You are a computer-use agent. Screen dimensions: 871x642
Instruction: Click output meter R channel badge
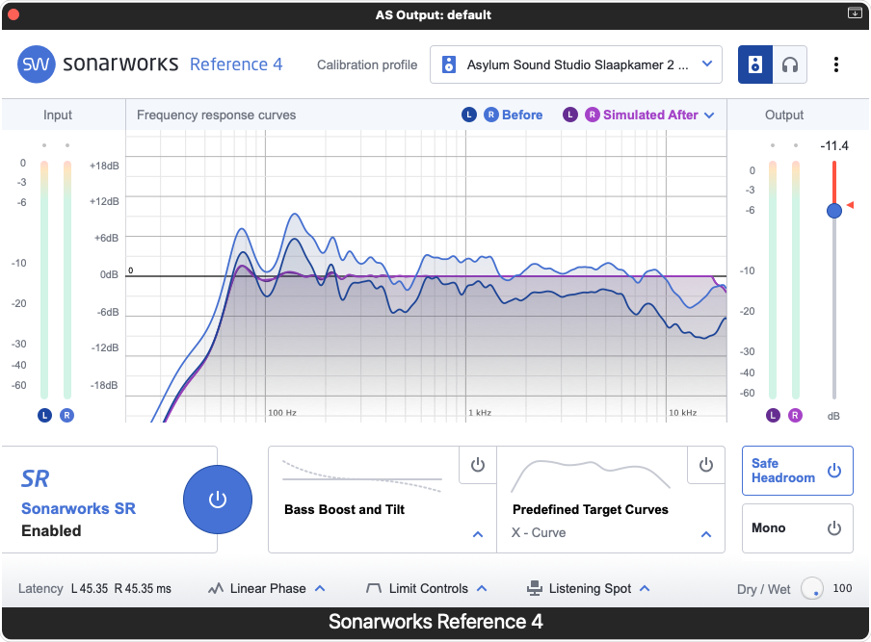tap(796, 415)
